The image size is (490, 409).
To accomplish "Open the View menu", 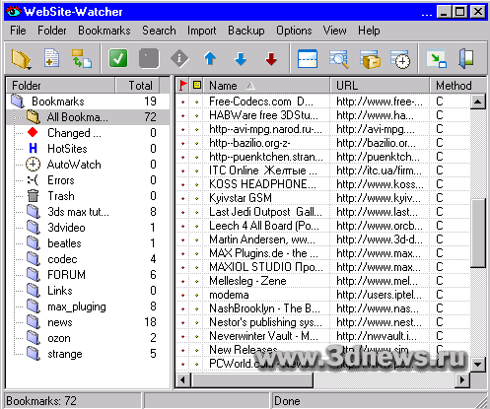I will click(334, 31).
